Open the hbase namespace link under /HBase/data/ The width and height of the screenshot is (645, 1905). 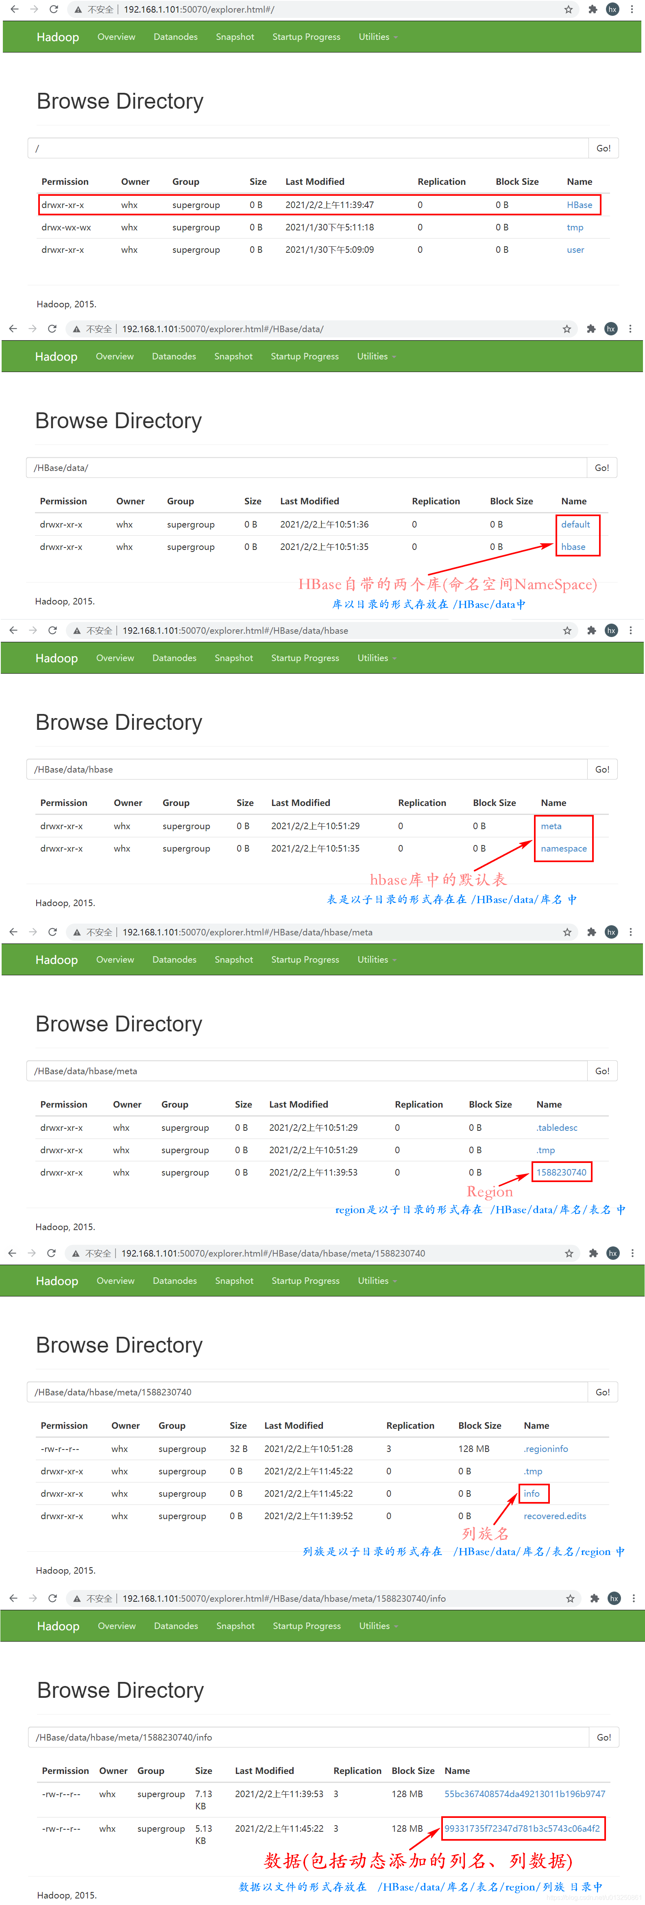tap(573, 547)
